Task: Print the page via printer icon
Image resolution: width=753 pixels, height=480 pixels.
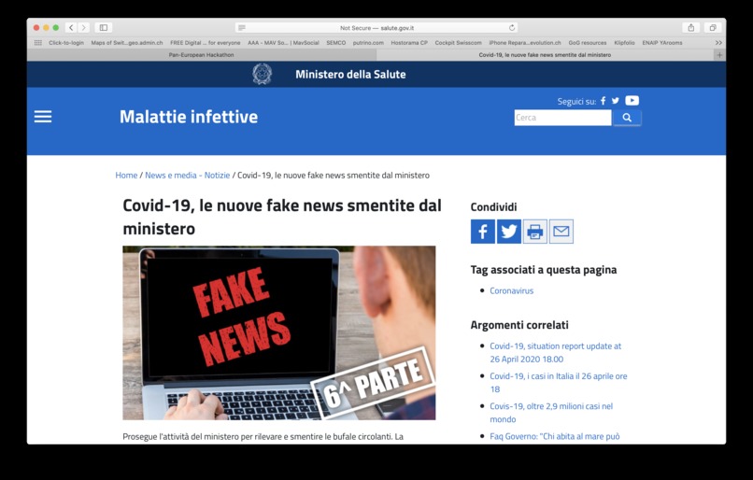Action: point(535,232)
